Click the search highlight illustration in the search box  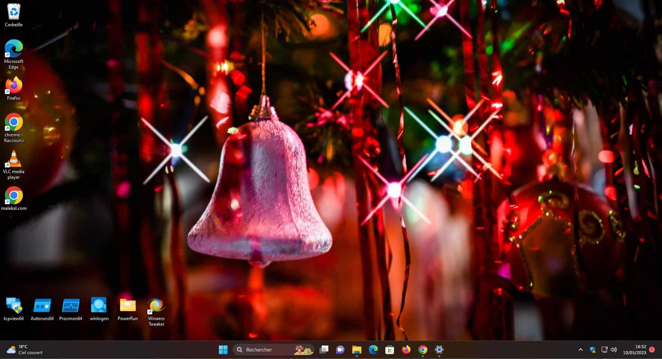click(304, 350)
